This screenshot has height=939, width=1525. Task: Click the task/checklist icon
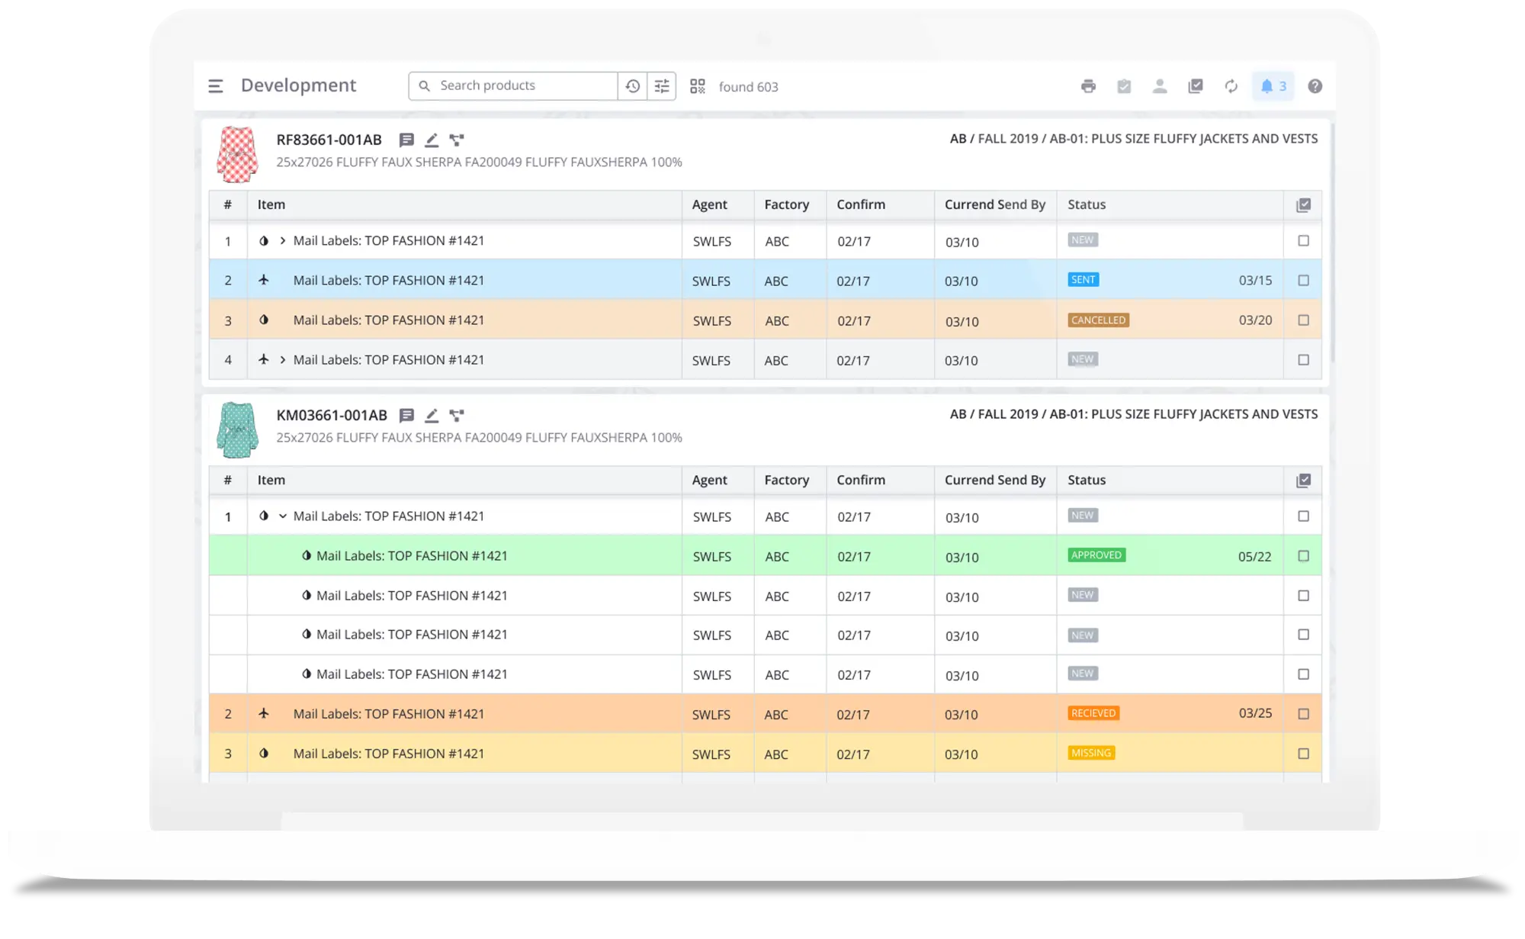(1123, 85)
